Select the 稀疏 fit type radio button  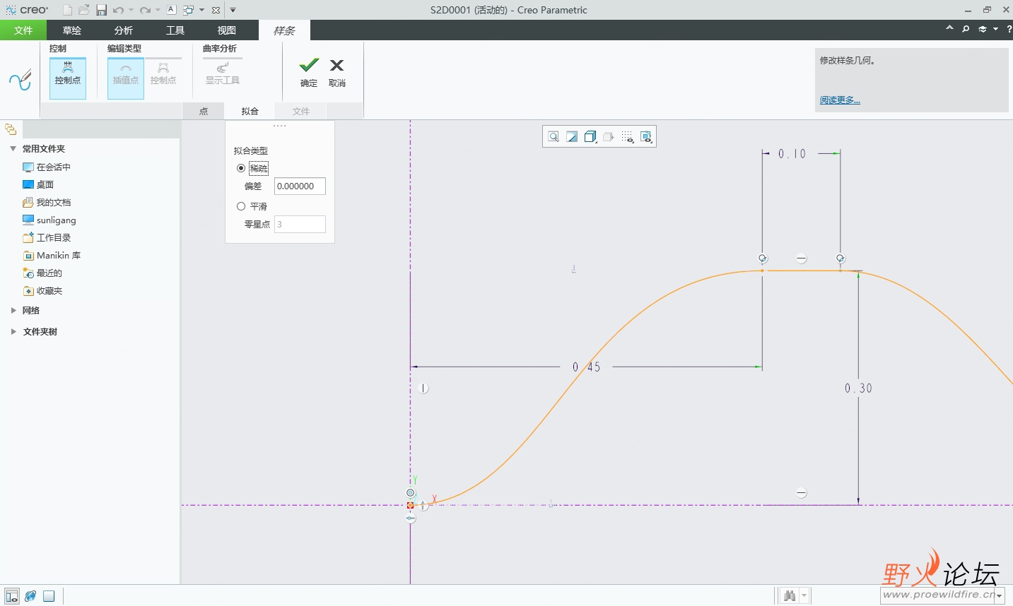coord(241,168)
